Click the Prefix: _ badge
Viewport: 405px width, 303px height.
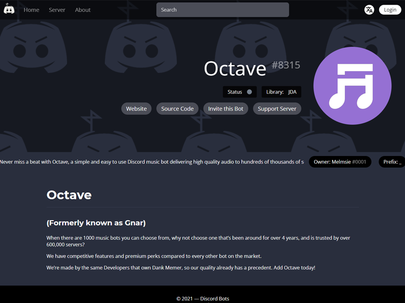392,162
